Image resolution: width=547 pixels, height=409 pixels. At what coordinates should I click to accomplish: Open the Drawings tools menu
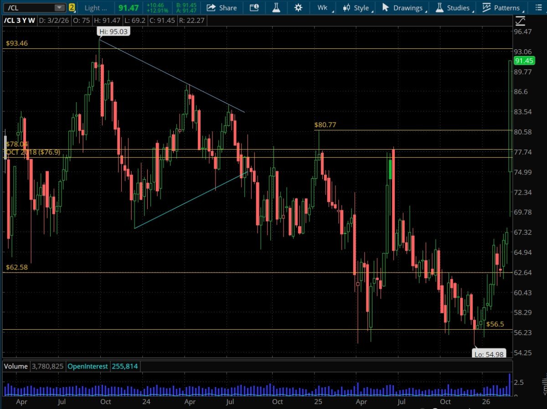tap(402, 8)
